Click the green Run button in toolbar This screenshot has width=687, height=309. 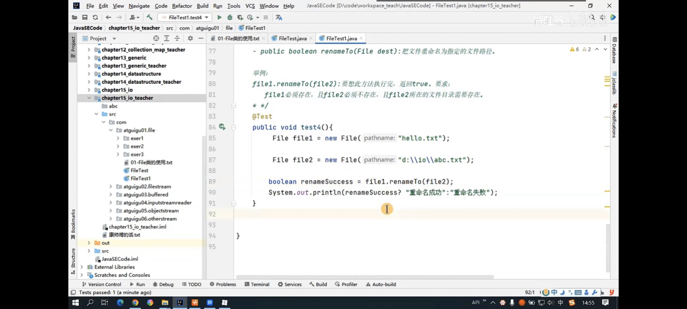(x=219, y=17)
